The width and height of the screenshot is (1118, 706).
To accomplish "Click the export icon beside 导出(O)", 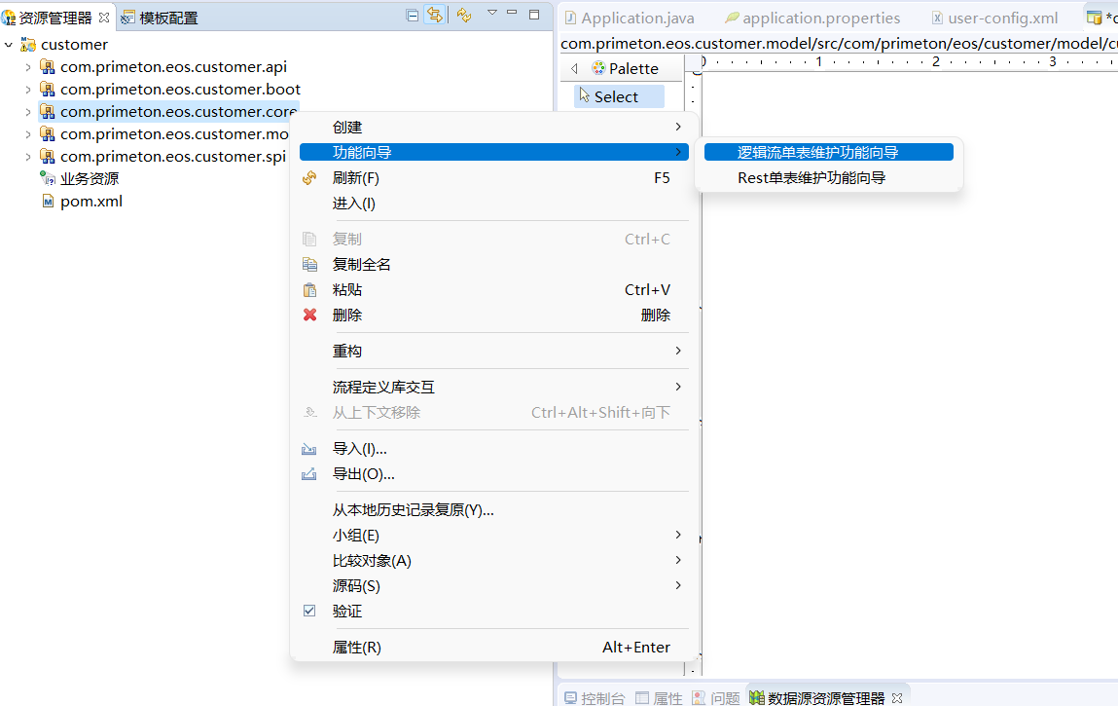I will (x=309, y=474).
